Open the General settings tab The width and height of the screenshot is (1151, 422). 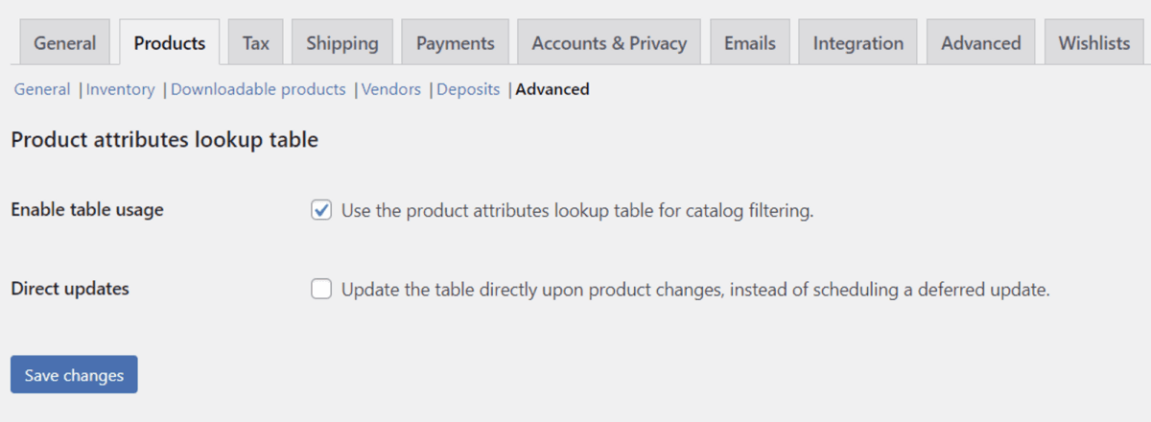pyautogui.click(x=65, y=43)
